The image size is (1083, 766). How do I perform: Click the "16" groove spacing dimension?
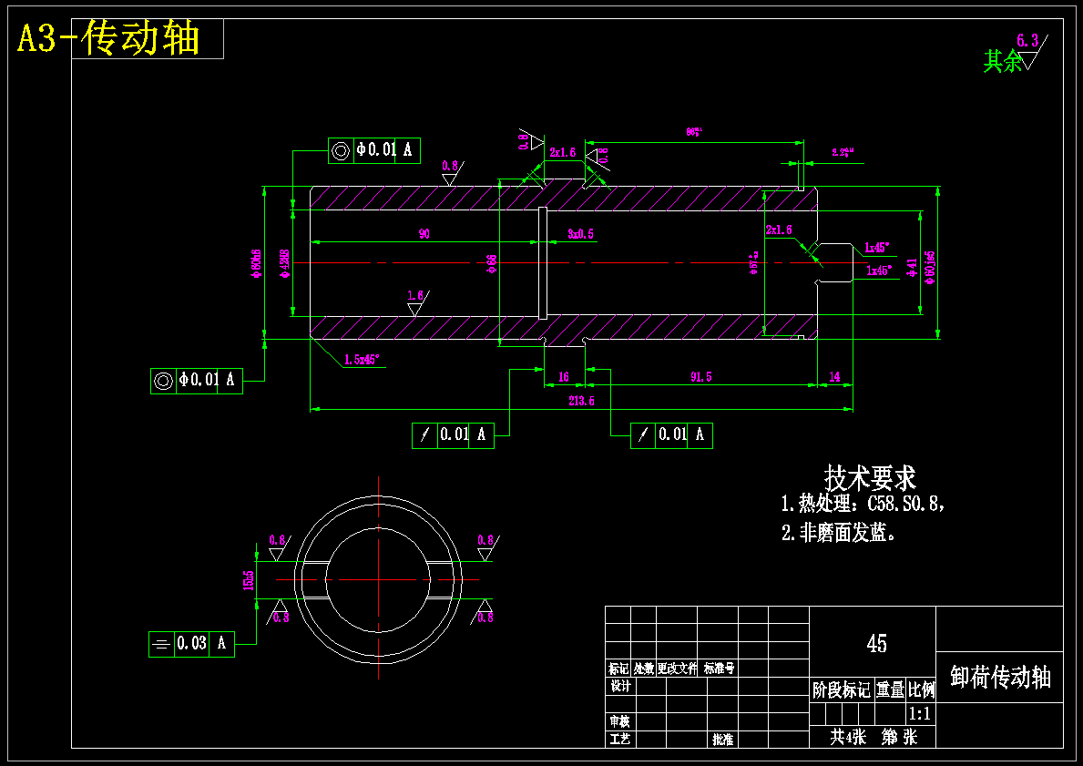(564, 377)
